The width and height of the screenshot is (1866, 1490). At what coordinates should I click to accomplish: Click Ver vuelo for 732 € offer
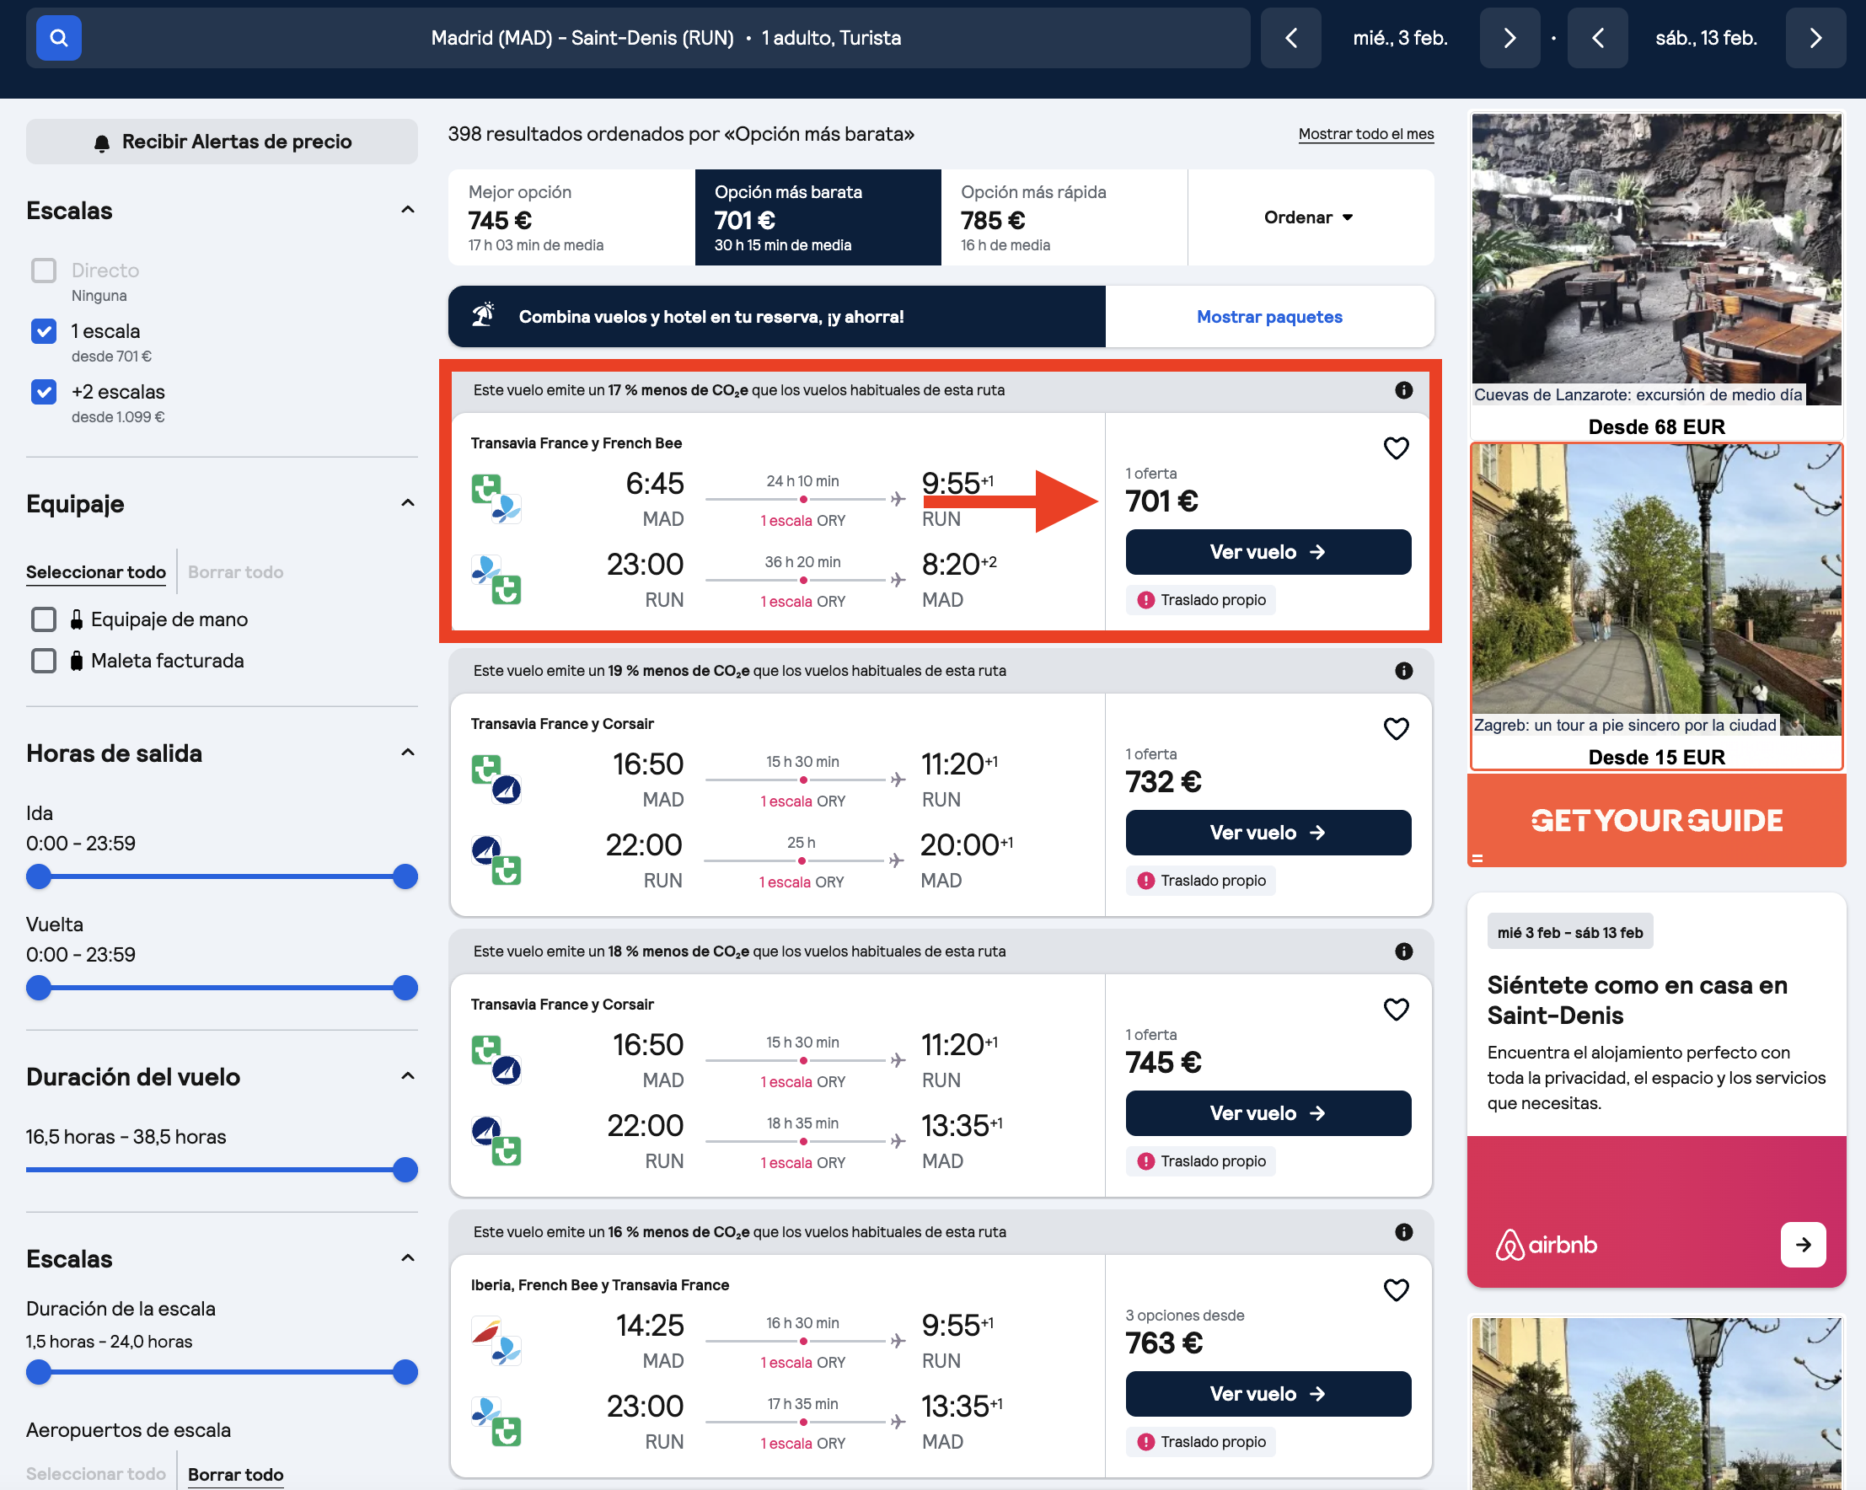pos(1268,833)
